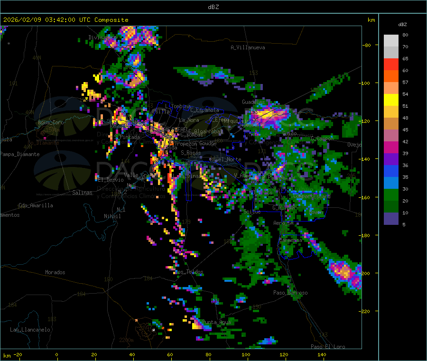This screenshot has width=427, height=361.
Task: Click the Pampa_Diamante place label
Action: click(20, 154)
